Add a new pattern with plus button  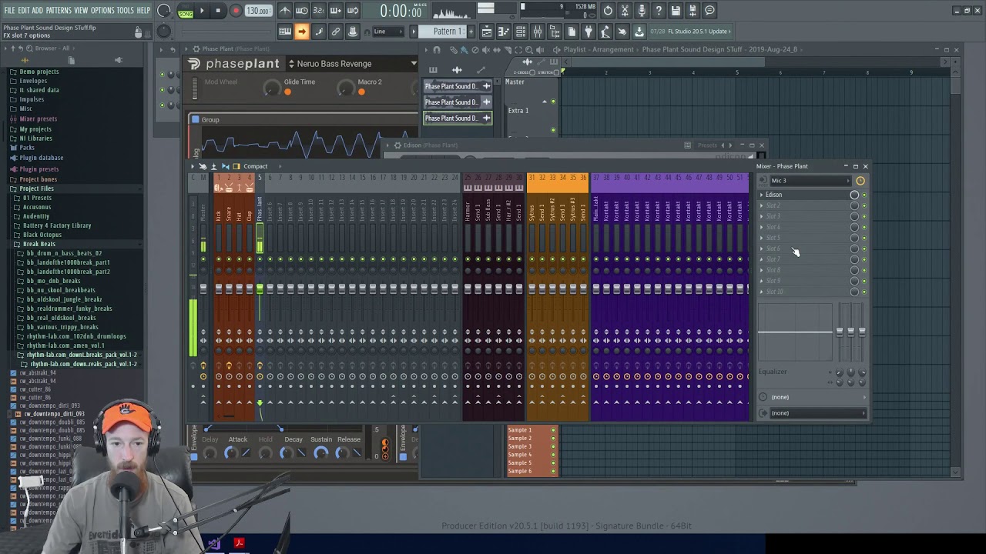[471, 32]
